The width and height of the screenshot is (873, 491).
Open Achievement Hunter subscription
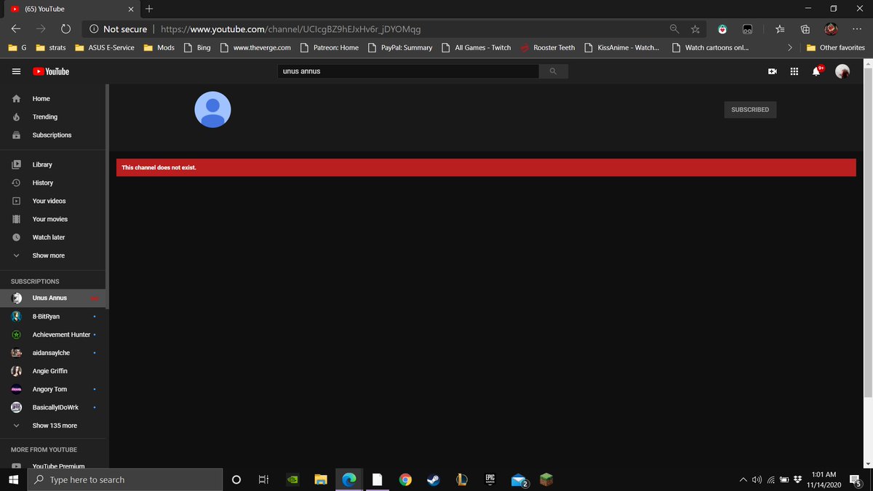click(53, 335)
